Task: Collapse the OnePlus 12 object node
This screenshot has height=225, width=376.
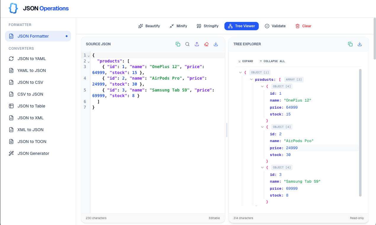Action: (262, 86)
